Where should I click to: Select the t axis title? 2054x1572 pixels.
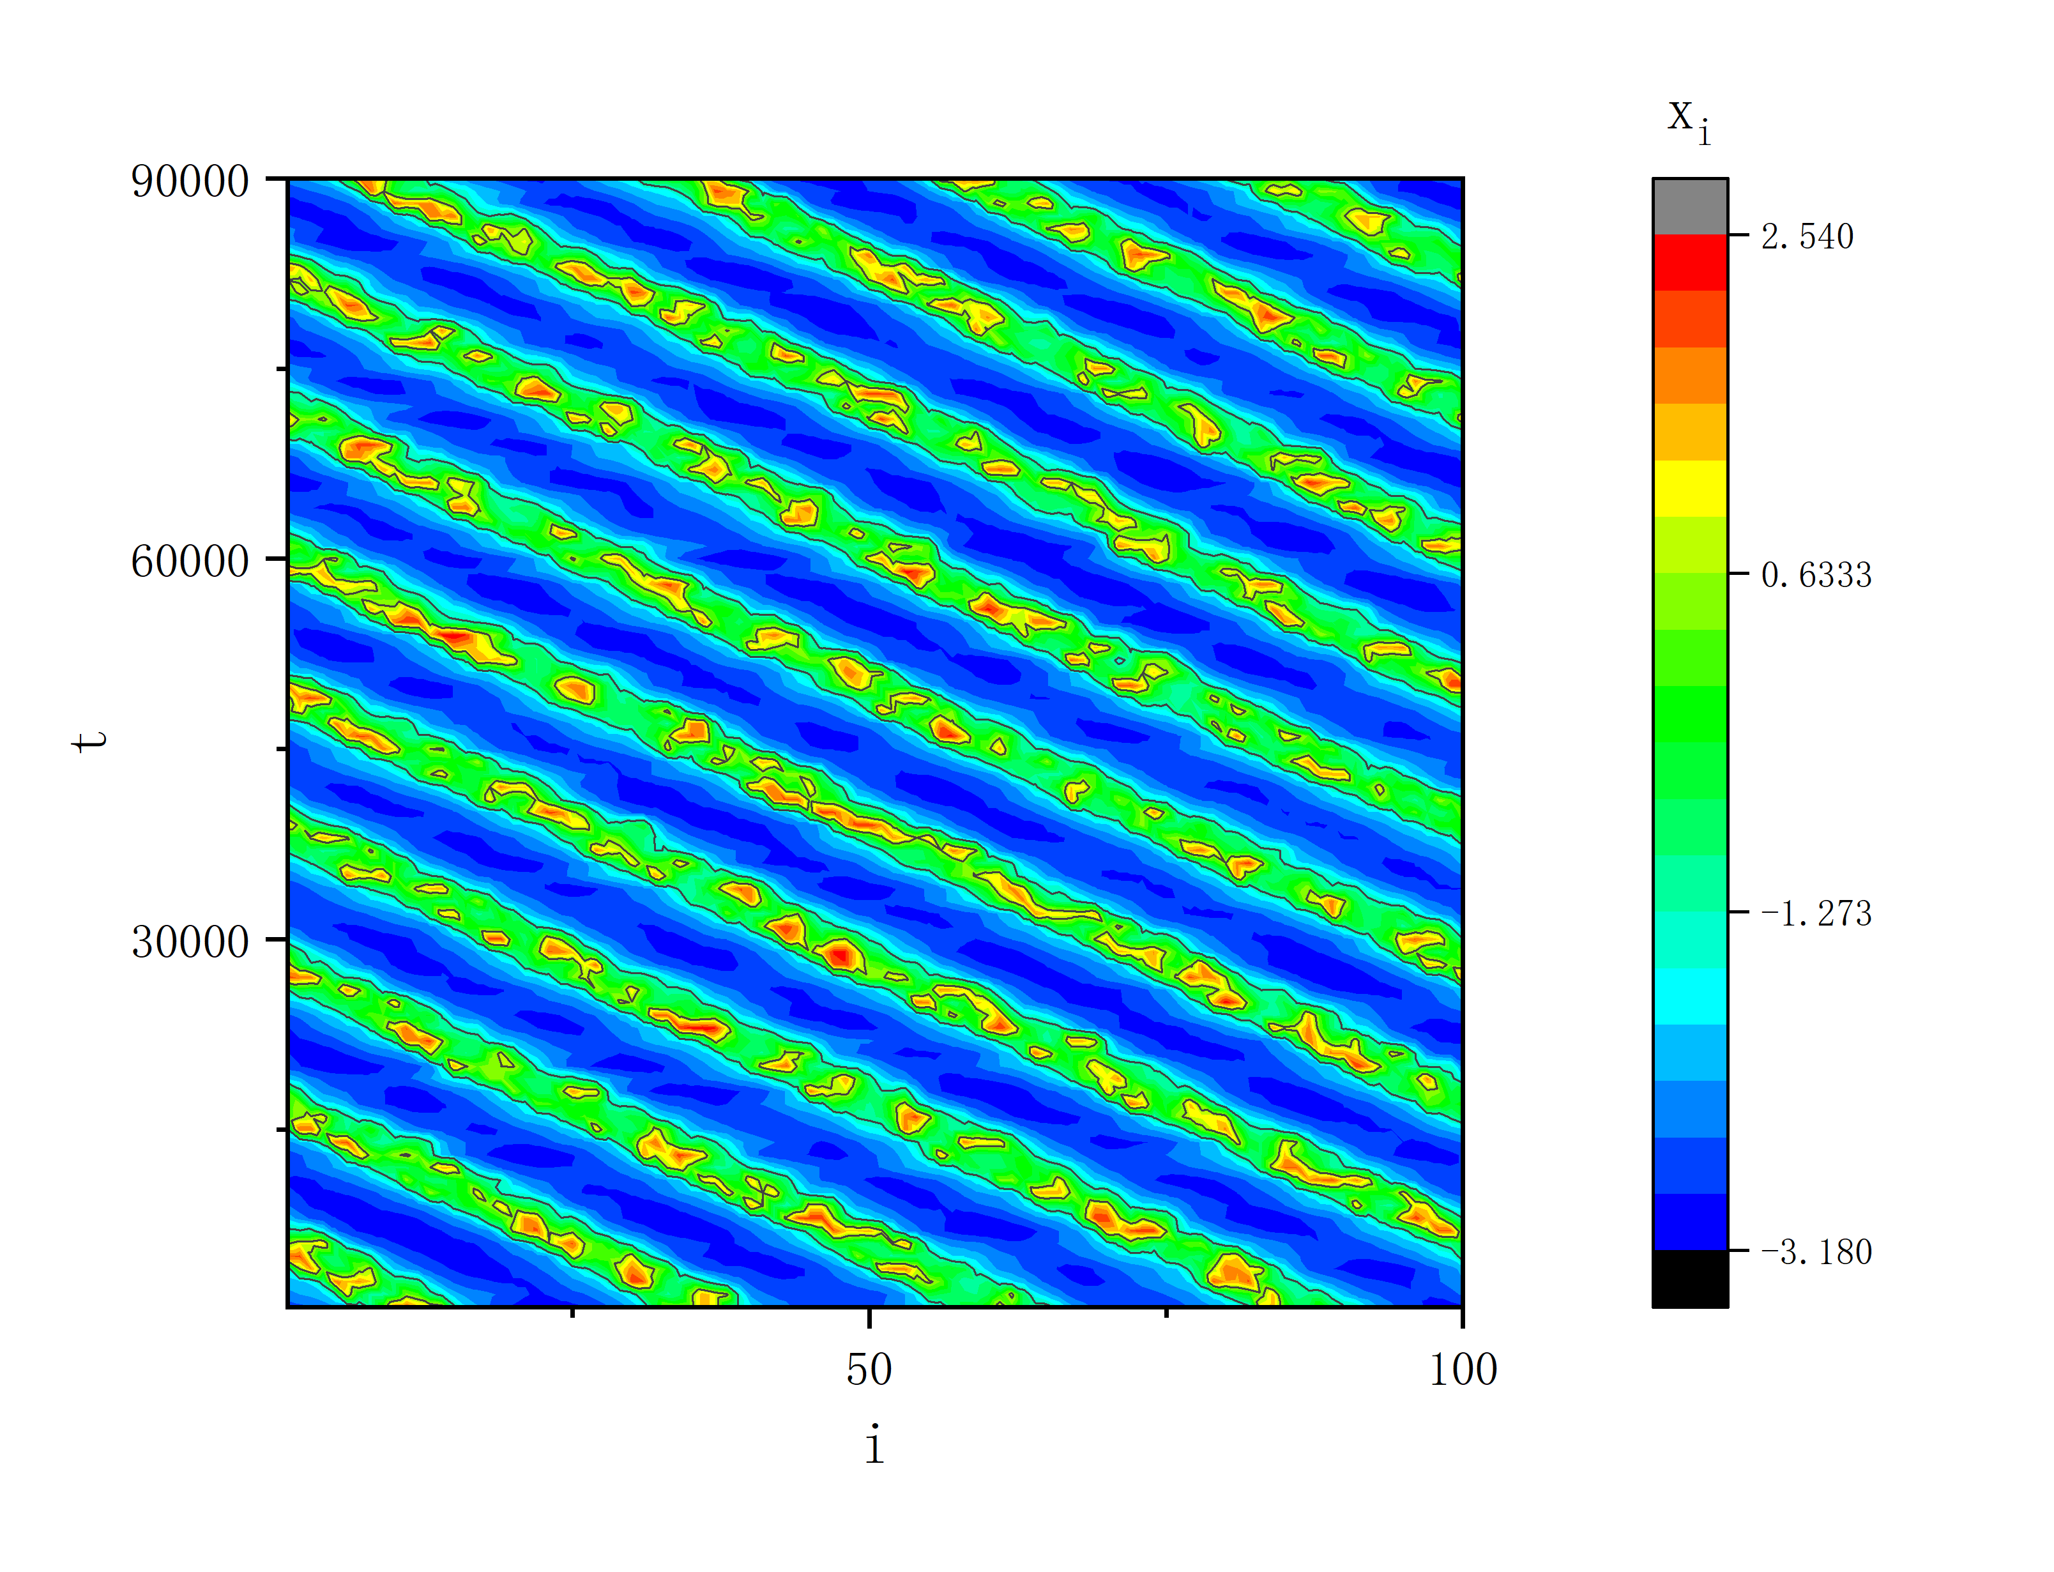tap(90, 741)
